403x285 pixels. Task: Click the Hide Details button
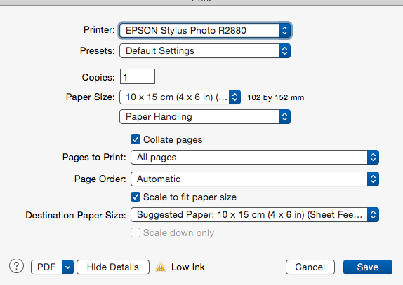(113, 267)
